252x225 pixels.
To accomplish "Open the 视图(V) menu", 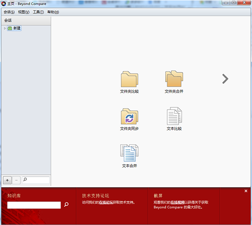I will (x=24, y=12).
